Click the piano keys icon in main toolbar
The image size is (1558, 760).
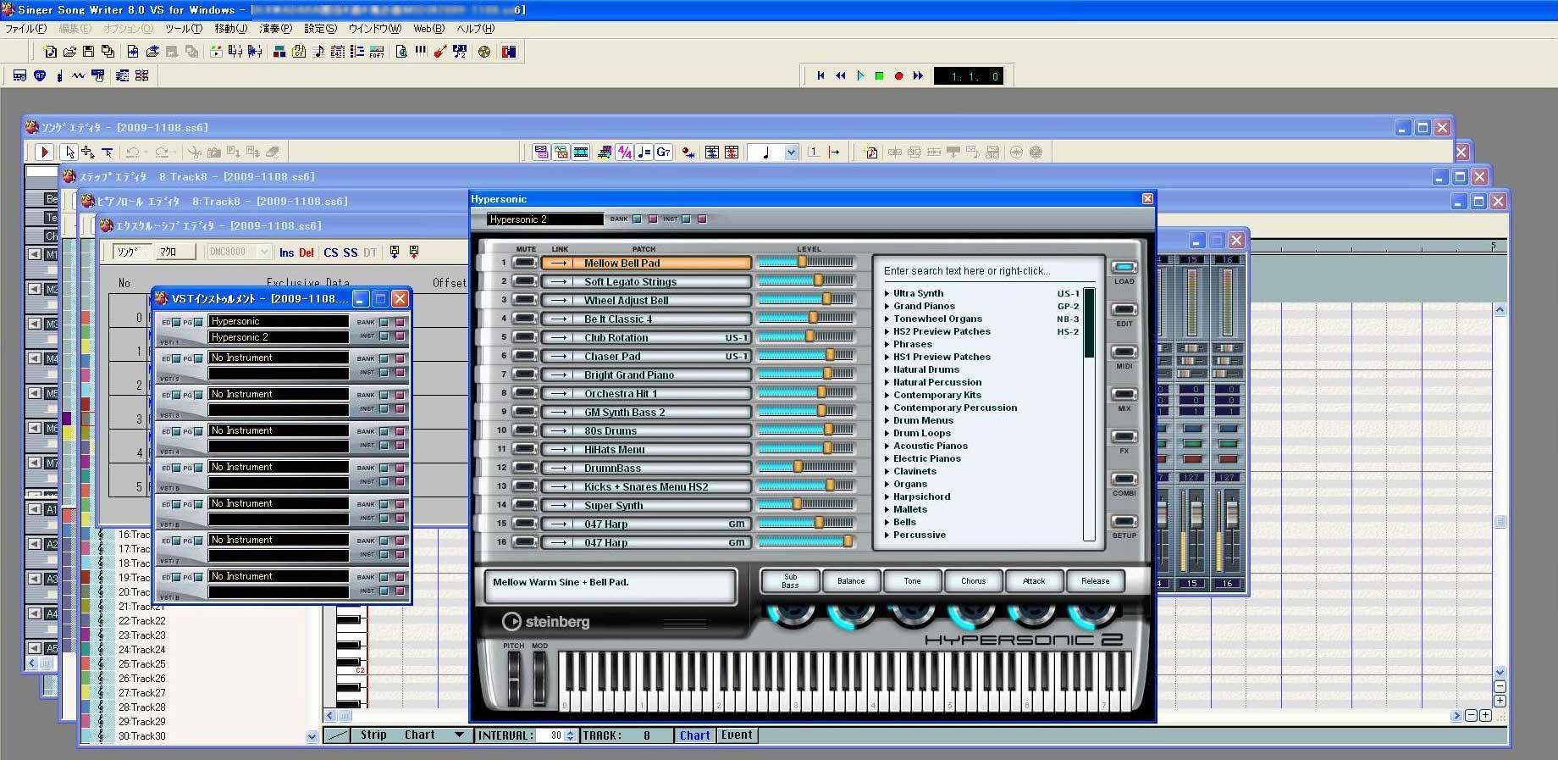click(421, 52)
